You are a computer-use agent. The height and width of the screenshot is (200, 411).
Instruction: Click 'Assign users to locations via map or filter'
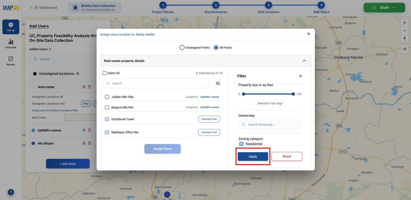pos(55,111)
